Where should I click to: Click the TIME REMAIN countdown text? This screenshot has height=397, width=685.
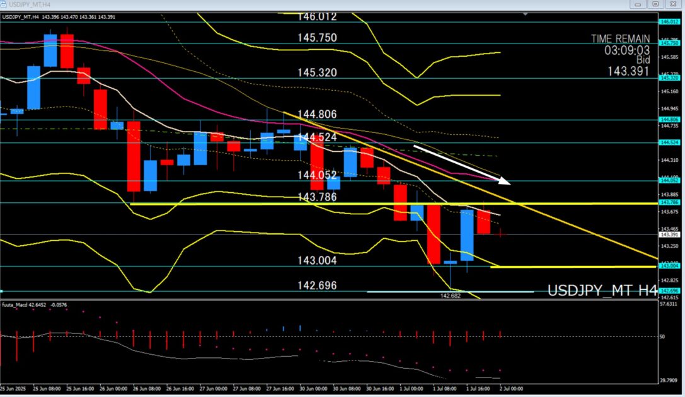pos(620,39)
